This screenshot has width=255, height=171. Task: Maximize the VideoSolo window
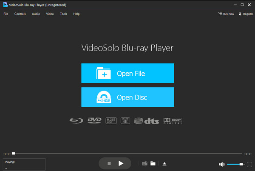pos(242,5)
